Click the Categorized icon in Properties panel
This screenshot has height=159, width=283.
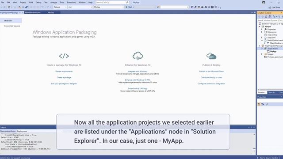pyautogui.click(x=259, y=104)
